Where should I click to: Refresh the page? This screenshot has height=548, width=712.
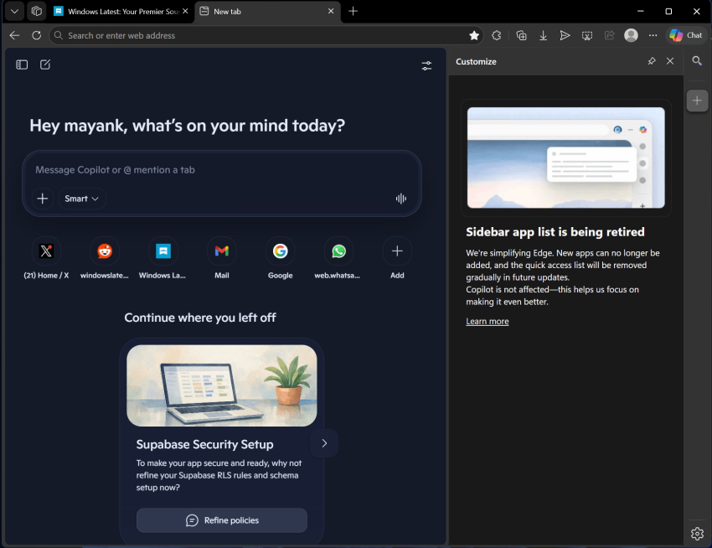coord(37,35)
